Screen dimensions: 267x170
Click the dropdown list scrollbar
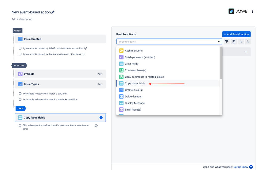[221, 63]
